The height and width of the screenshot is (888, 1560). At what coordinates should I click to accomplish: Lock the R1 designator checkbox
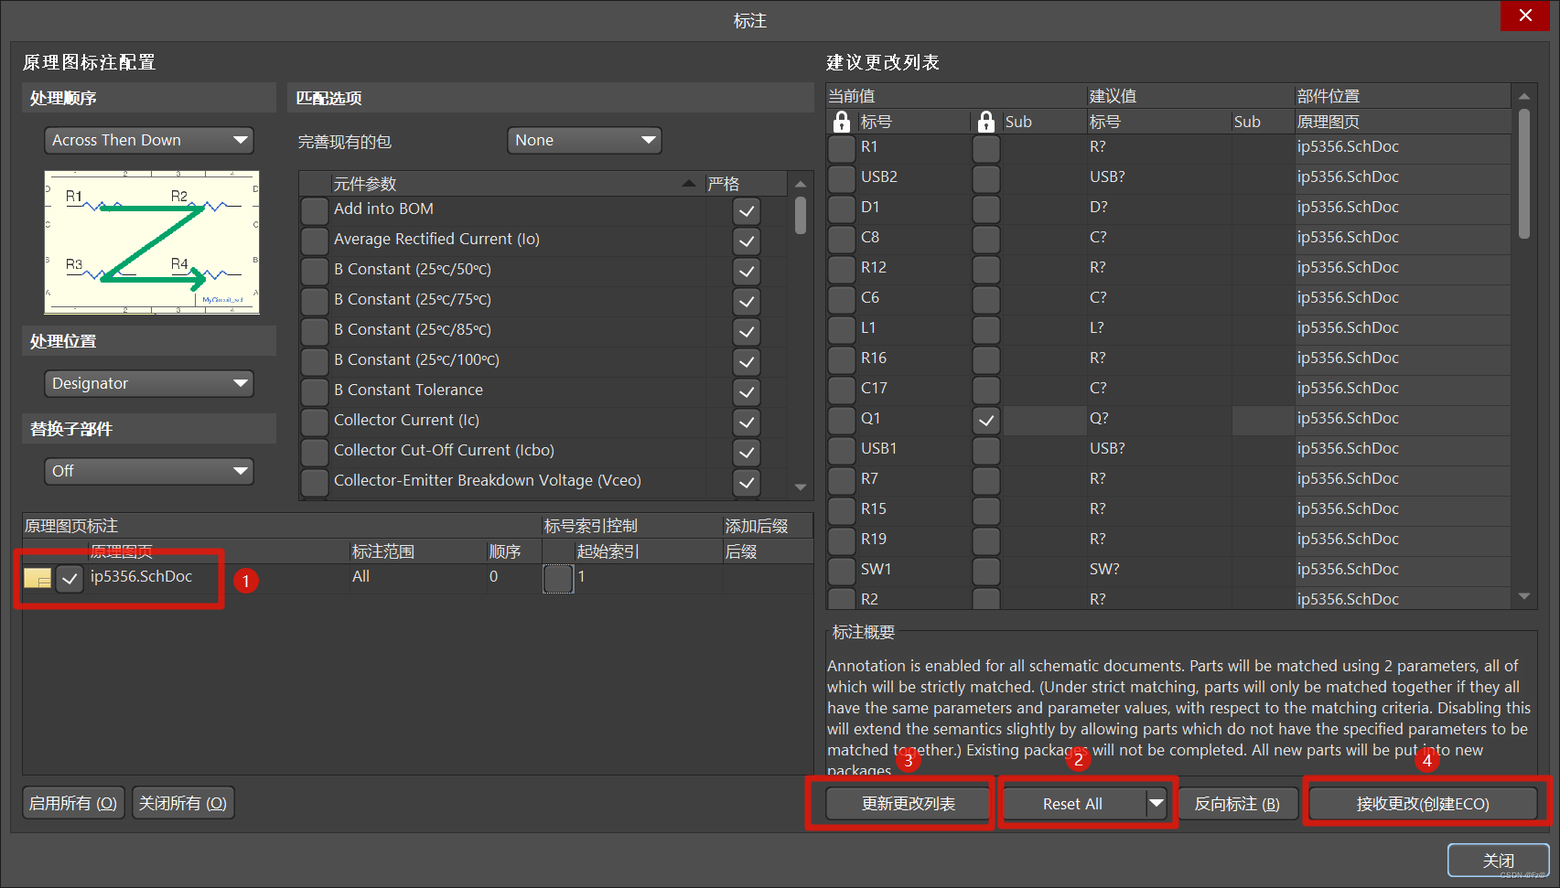click(842, 148)
